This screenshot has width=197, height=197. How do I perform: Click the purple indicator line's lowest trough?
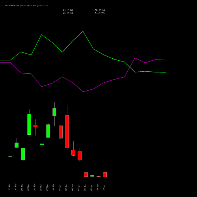(83, 92)
